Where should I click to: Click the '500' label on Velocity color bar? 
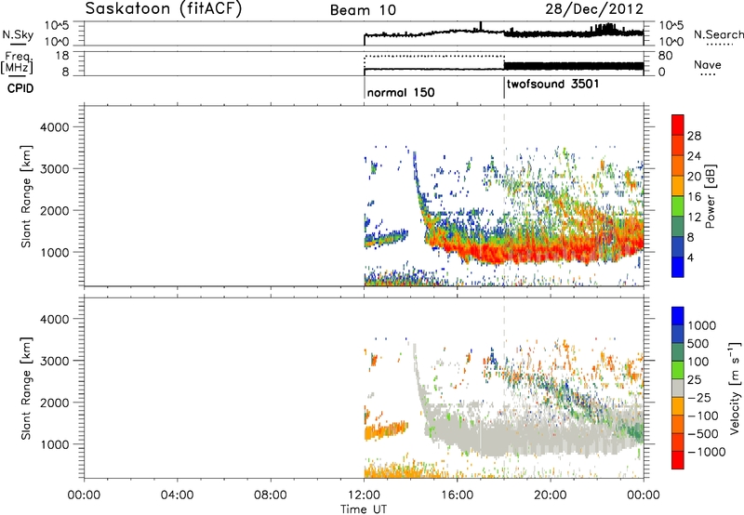(697, 343)
